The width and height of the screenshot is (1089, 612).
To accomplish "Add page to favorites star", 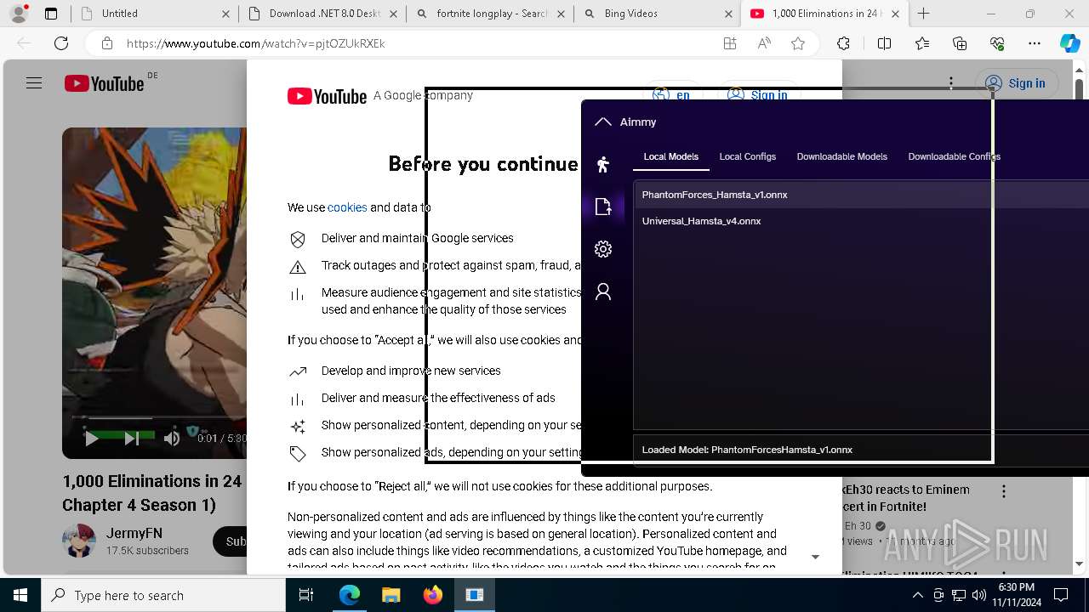I will point(798,43).
